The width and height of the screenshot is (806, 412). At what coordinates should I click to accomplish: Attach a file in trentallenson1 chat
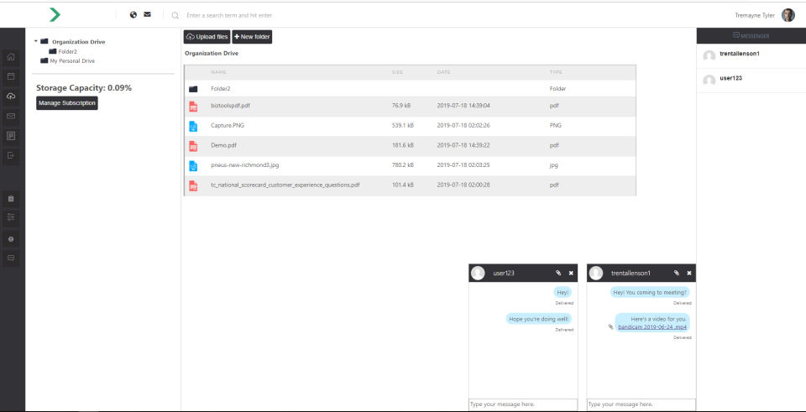677,273
